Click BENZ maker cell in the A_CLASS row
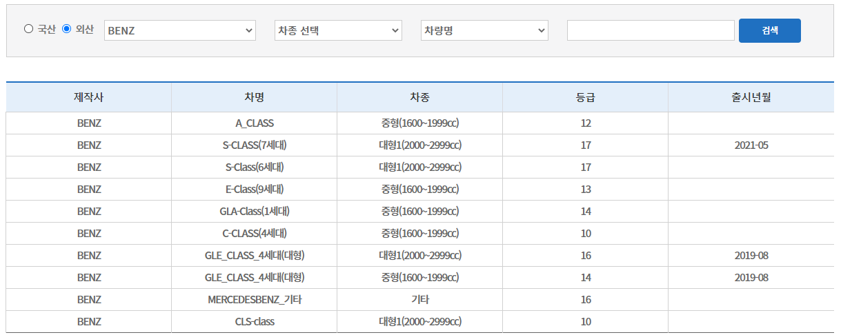 coord(89,123)
